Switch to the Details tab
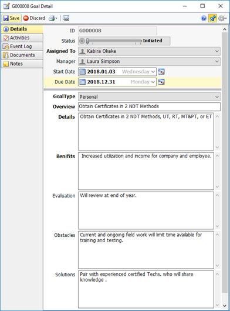This screenshot has height=311, width=230. (22, 29)
